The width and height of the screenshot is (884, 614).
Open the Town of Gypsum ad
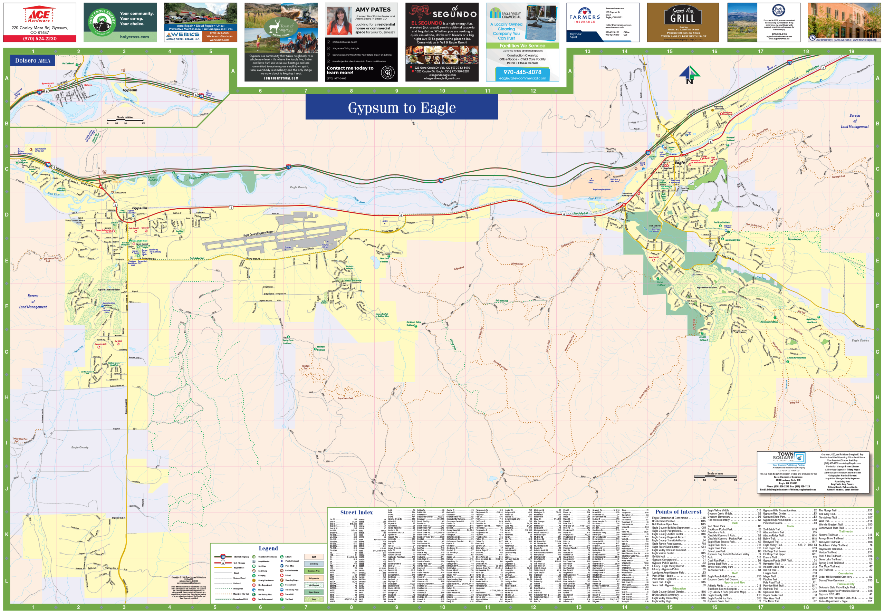[281, 42]
